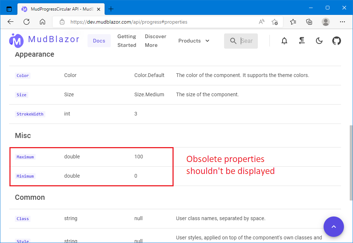Click the search magnifier icon
The image size is (353, 243).
click(233, 41)
